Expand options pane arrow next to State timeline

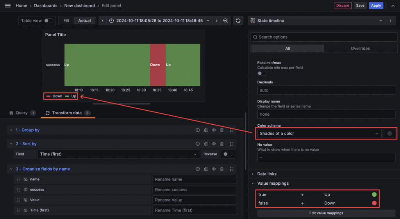tap(390, 21)
